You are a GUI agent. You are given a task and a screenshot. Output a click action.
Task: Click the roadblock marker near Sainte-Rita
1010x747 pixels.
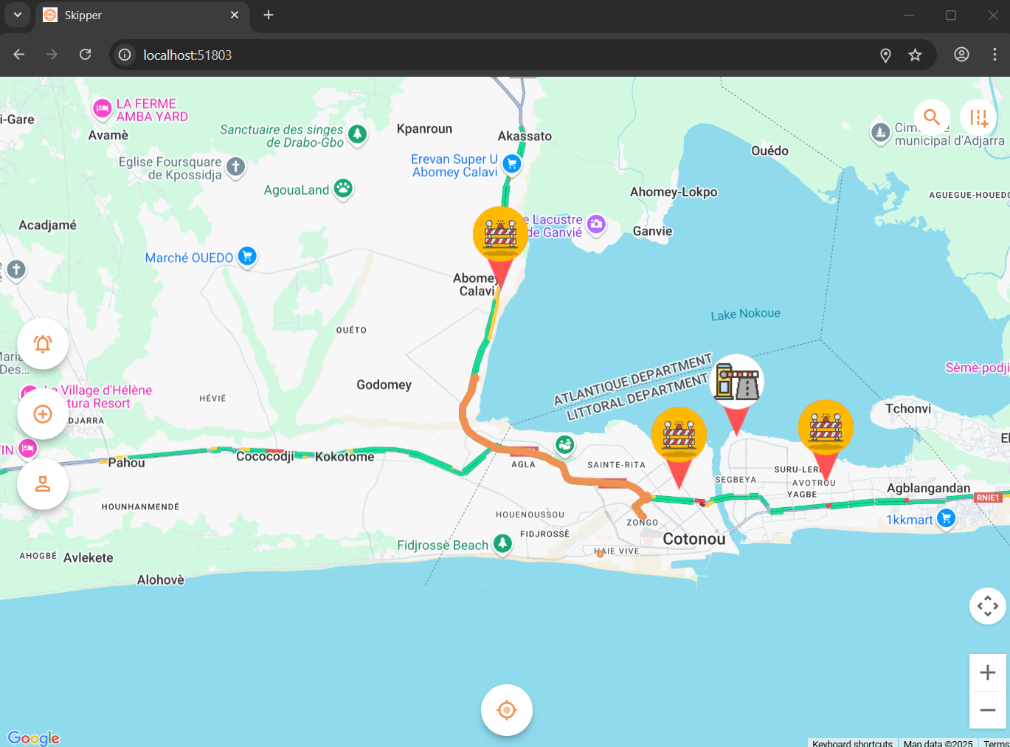coord(679,436)
